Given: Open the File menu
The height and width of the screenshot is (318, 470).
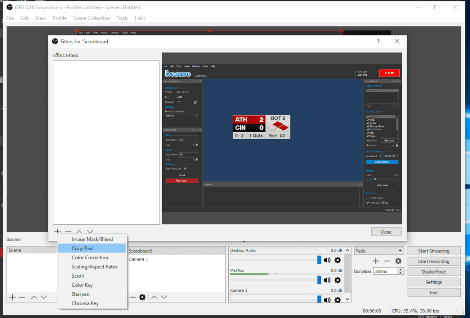Looking at the screenshot, I should pyautogui.click(x=10, y=18).
